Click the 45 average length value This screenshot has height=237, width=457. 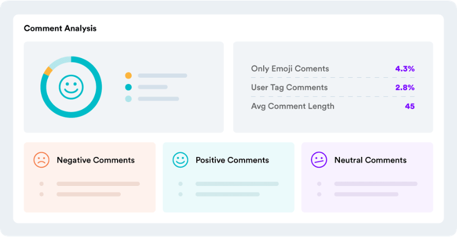(410, 106)
